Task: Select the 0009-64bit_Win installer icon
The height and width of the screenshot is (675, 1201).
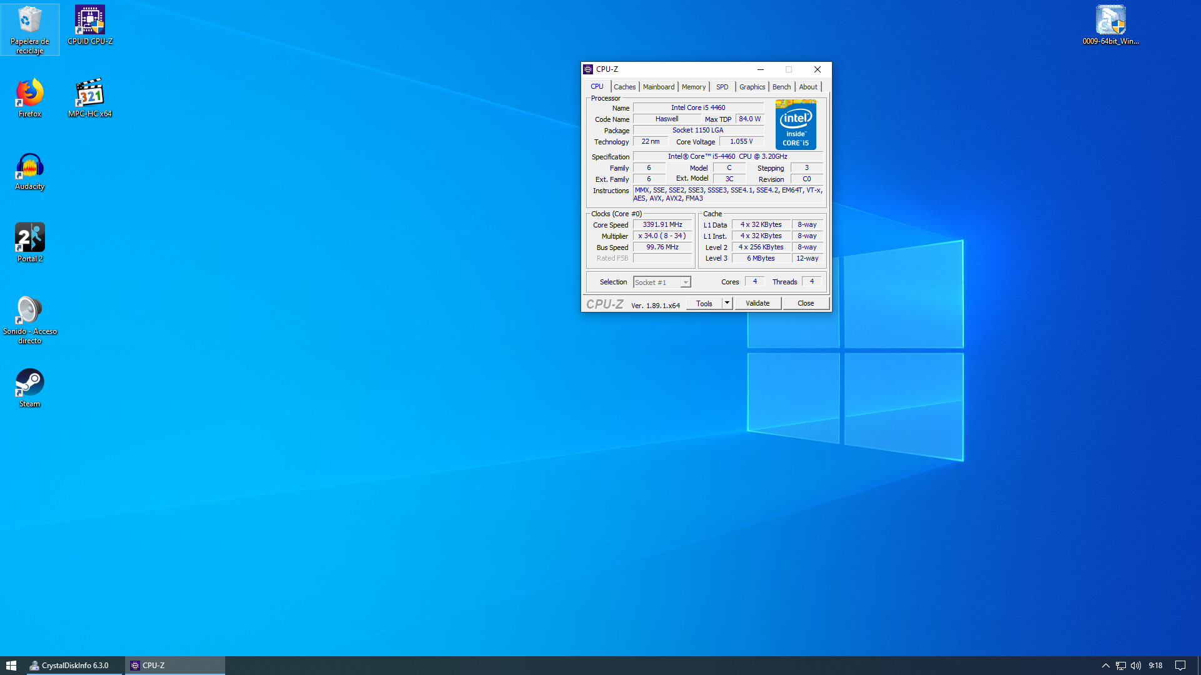Action: click(1110, 25)
